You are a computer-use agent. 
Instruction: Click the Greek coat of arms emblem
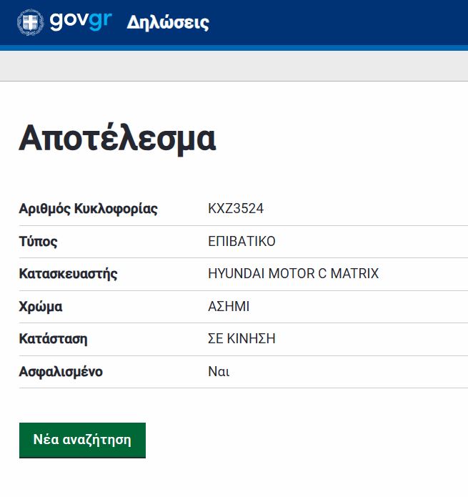[31, 22]
